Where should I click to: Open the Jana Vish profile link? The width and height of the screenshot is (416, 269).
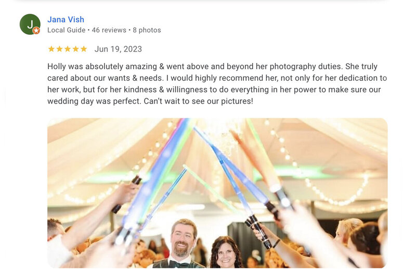click(66, 19)
